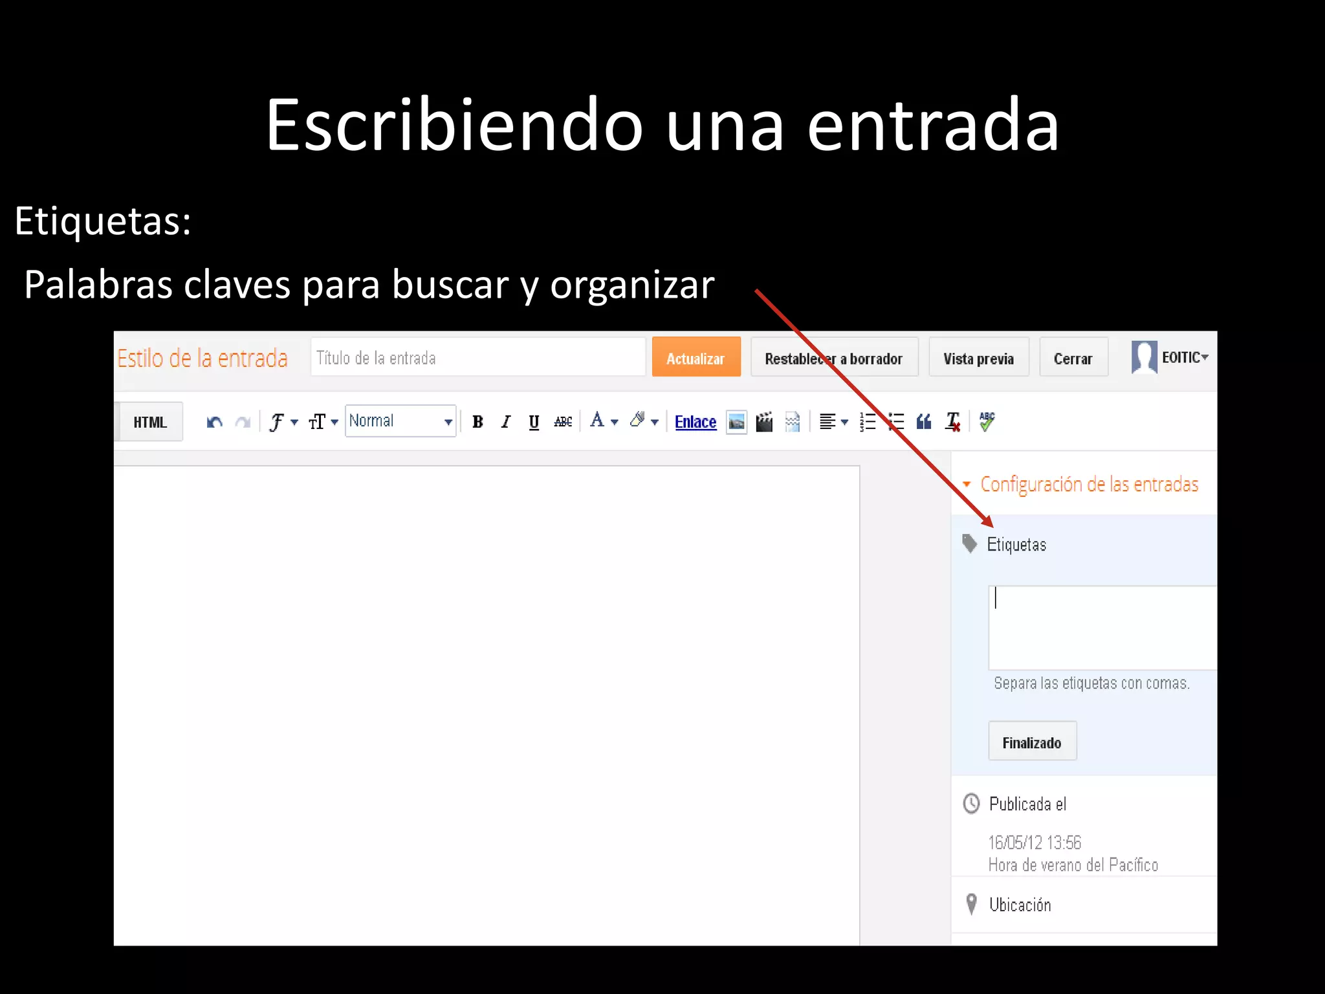Remove formatting with the Tx icon

tap(952, 422)
